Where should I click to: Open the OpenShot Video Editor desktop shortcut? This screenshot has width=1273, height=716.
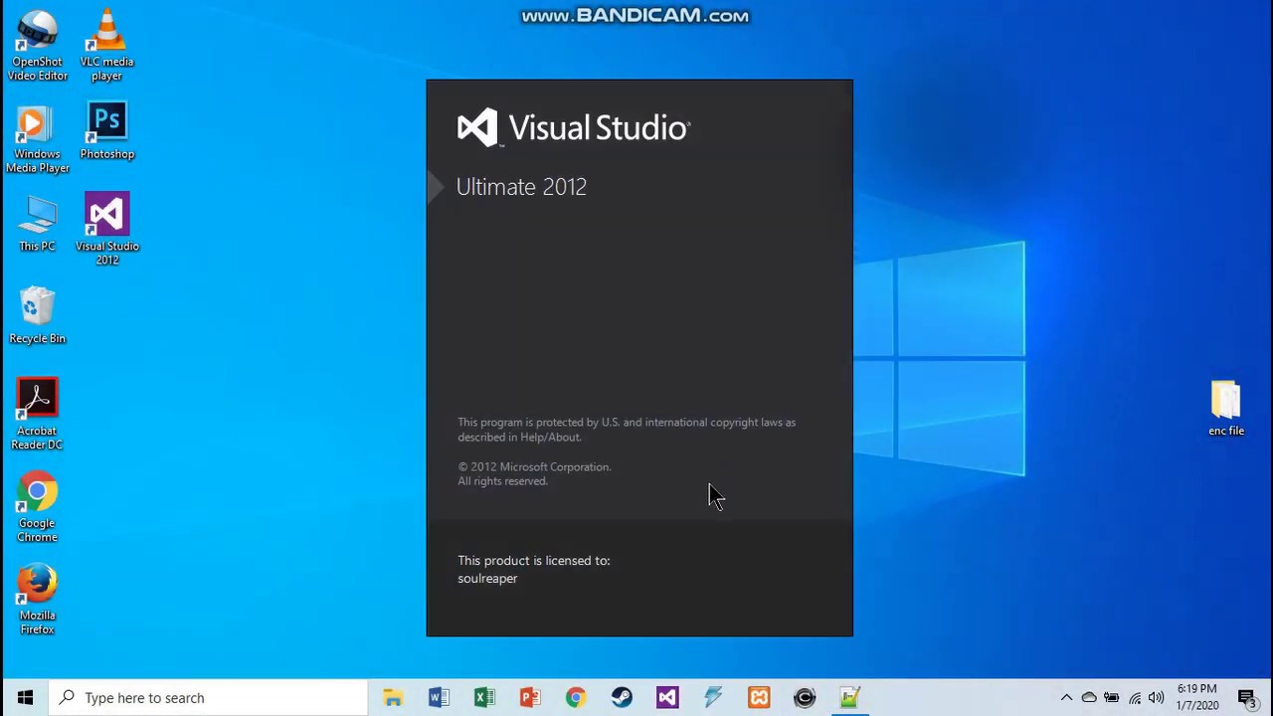click(38, 46)
